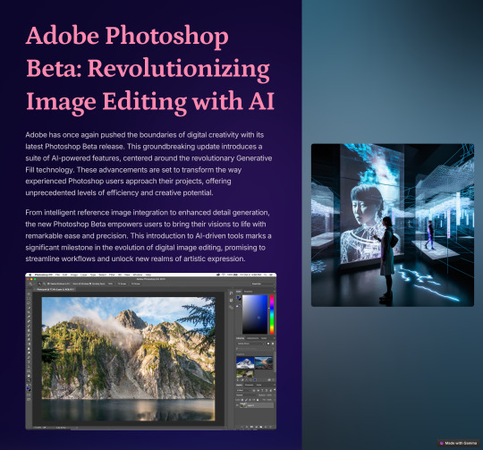This screenshot has height=450, width=483.
Task: Open the top collapsed panel icon beside Color panel
Action: [x=231, y=293]
